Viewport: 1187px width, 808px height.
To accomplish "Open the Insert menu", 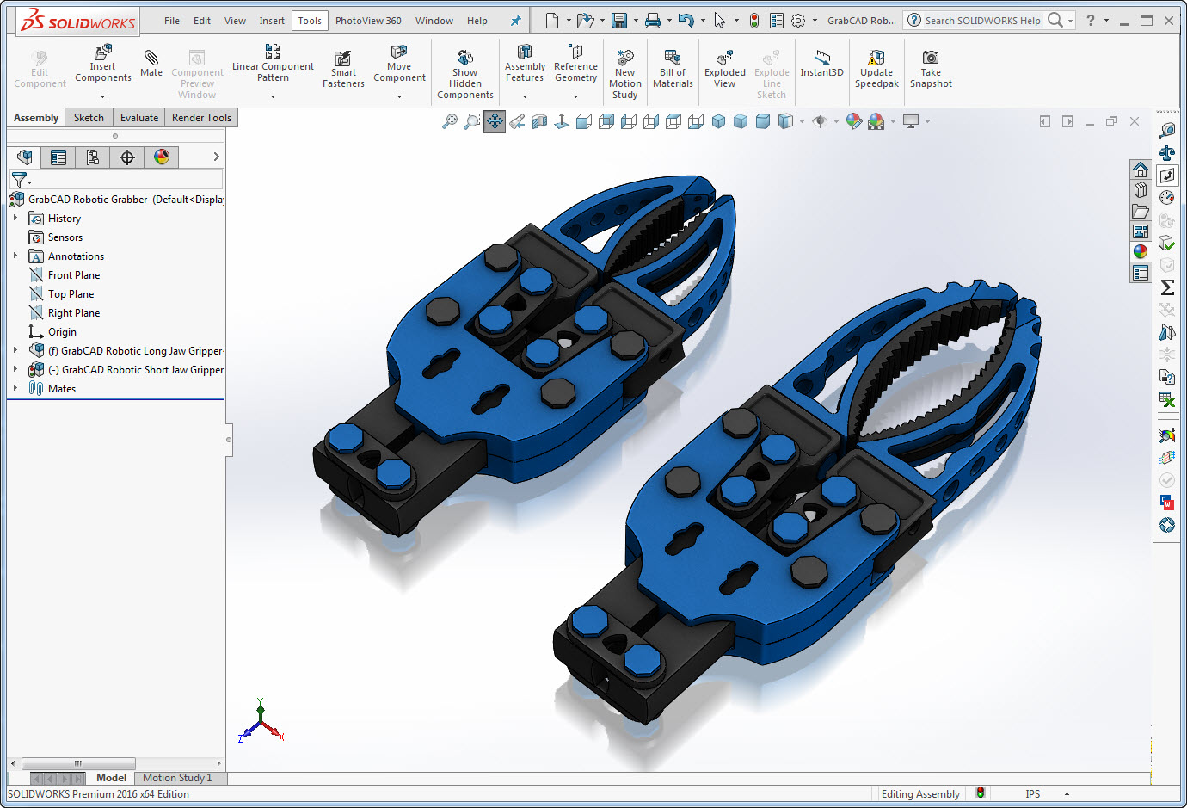I will pyautogui.click(x=272, y=21).
